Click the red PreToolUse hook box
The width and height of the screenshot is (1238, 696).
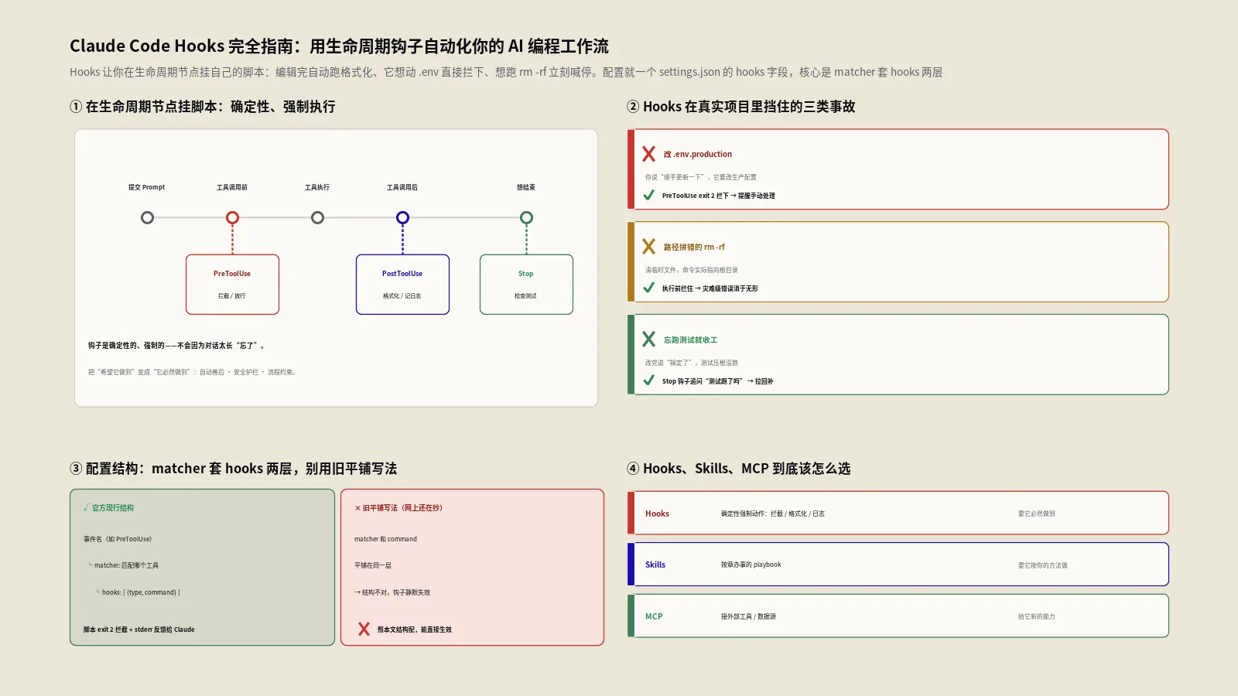point(232,285)
